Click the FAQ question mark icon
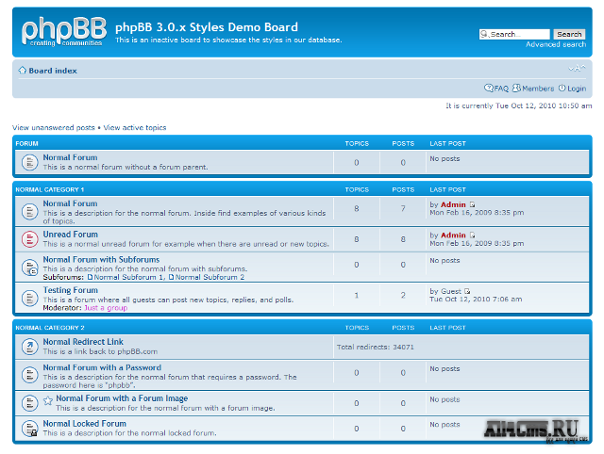604x454 pixels. [489, 88]
